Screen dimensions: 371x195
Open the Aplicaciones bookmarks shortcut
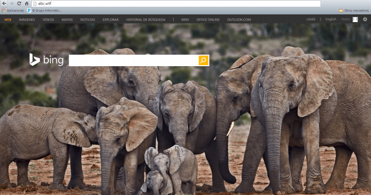pos(13,11)
